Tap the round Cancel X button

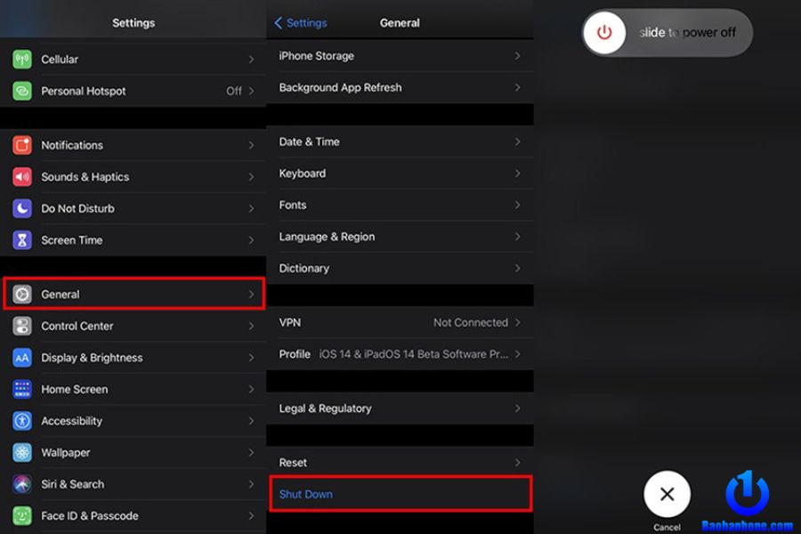click(x=667, y=495)
